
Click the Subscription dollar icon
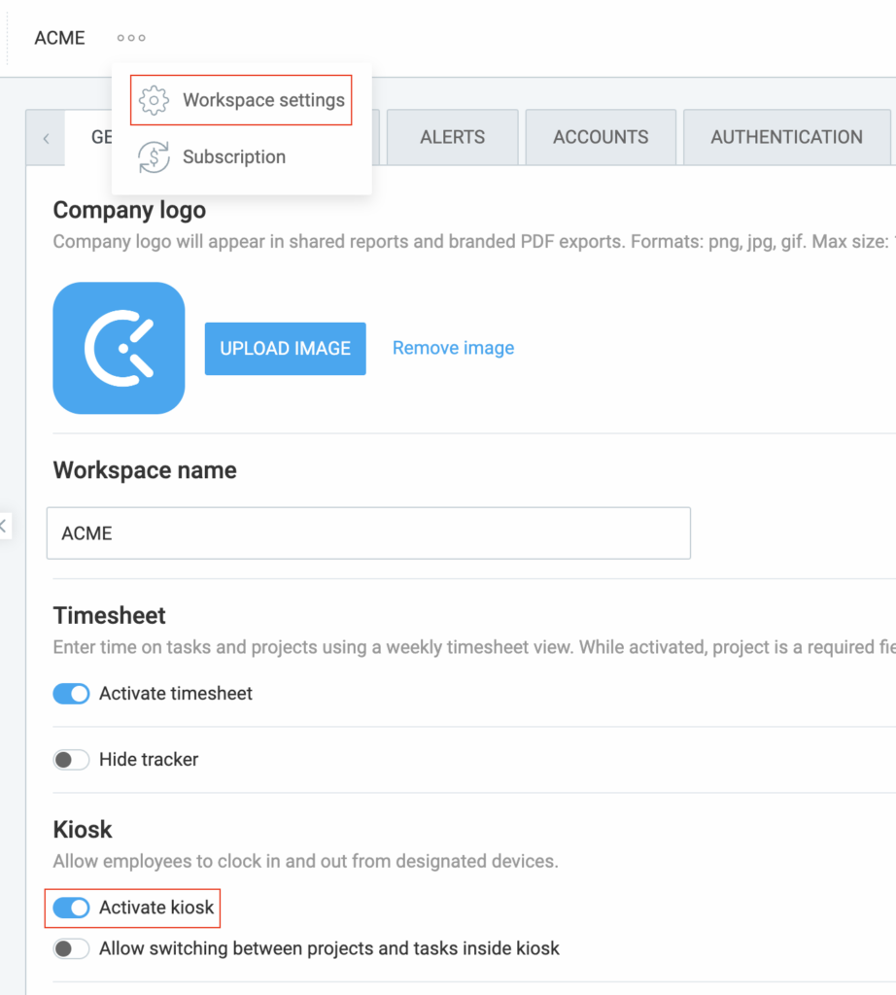[155, 156]
